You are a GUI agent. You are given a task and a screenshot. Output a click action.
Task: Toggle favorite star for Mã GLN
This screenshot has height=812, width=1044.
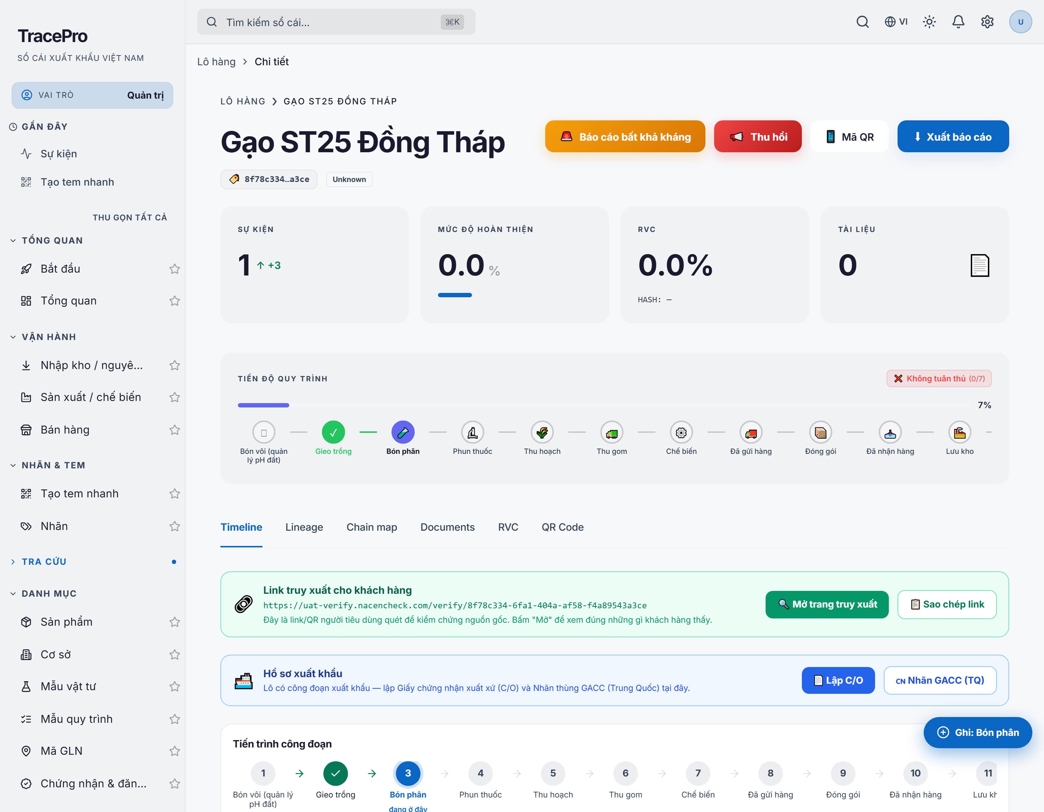[174, 751]
